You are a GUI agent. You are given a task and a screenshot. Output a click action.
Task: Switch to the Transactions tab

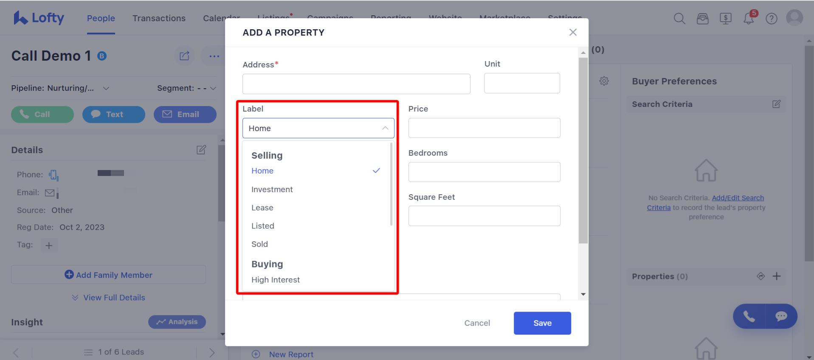coord(159,18)
